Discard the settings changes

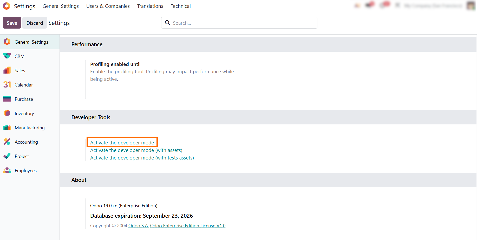(35, 23)
